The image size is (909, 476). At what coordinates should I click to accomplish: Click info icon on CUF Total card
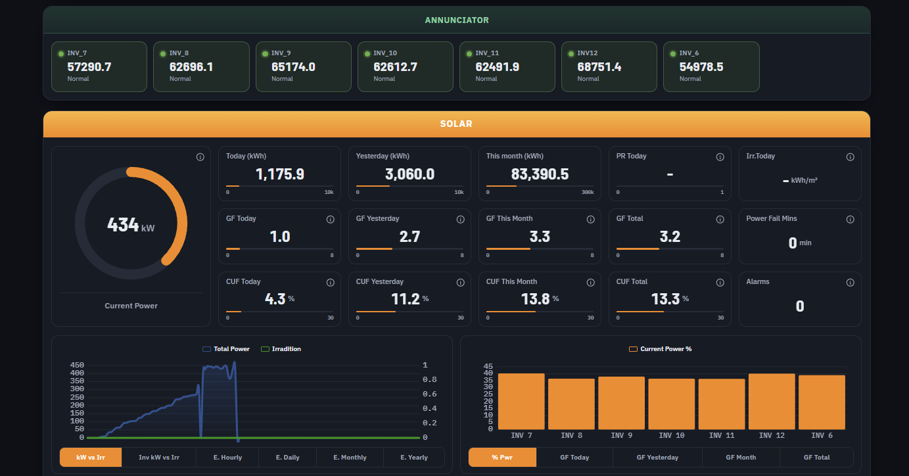click(x=720, y=283)
